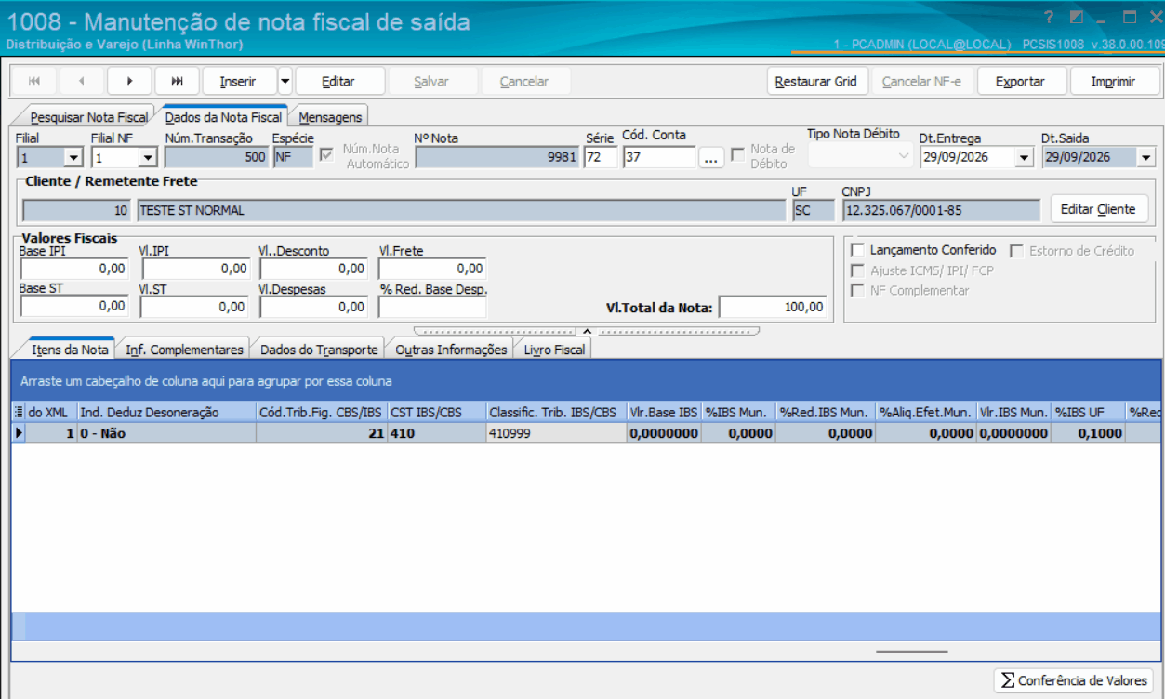Open the help question mark icon

(x=1049, y=18)
